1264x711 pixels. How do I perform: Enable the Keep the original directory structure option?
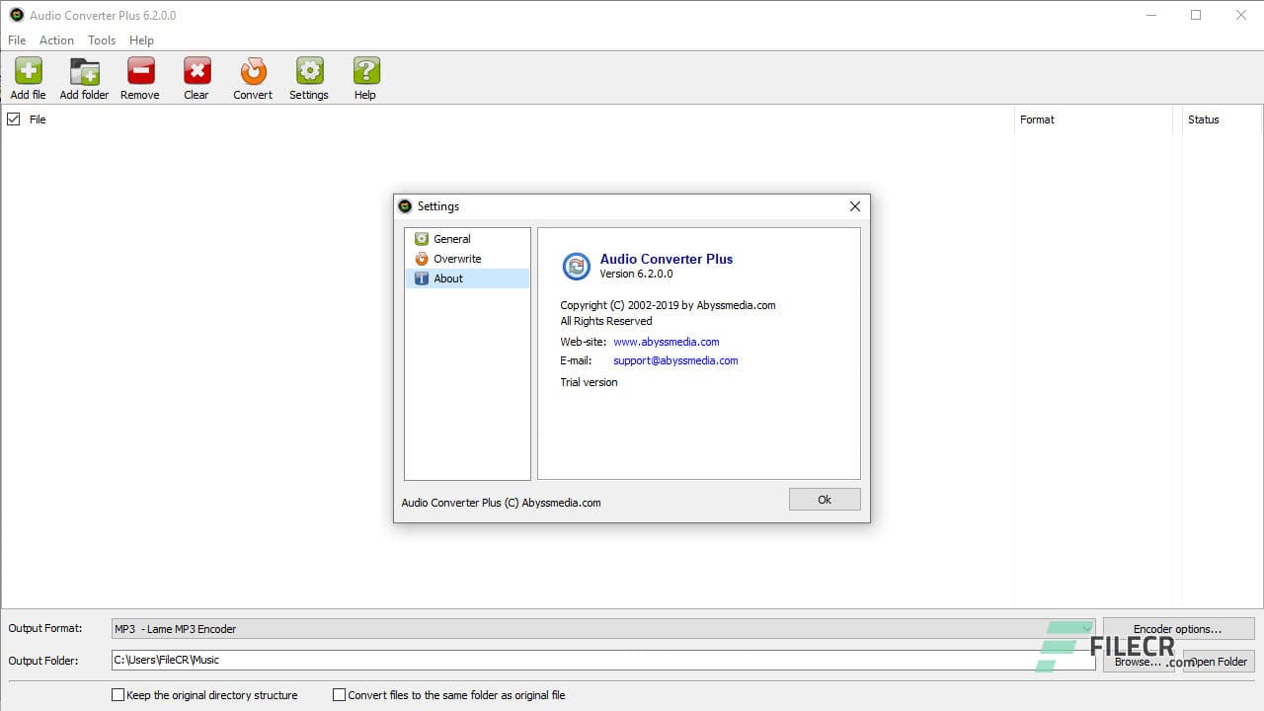pos(118,695)
